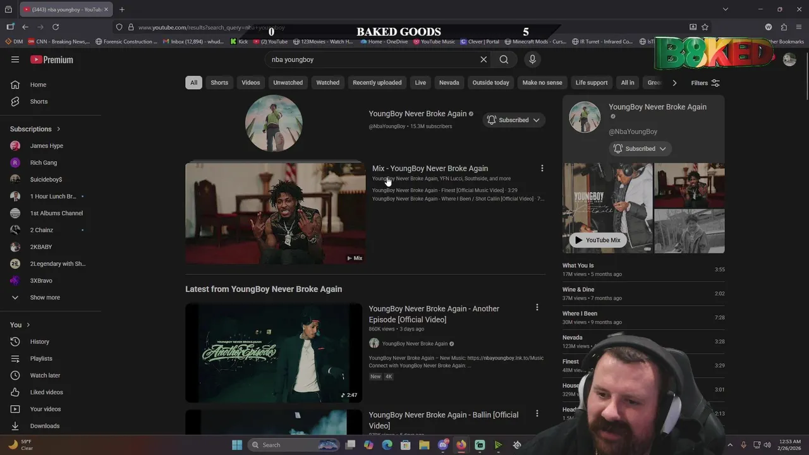Select the All filter chip

pyautogui.click(x=193, y=83)
